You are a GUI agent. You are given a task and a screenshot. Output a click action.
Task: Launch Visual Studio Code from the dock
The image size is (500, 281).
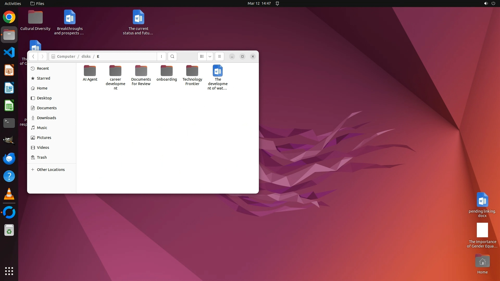pyautogui.click(x=9, y=53)
